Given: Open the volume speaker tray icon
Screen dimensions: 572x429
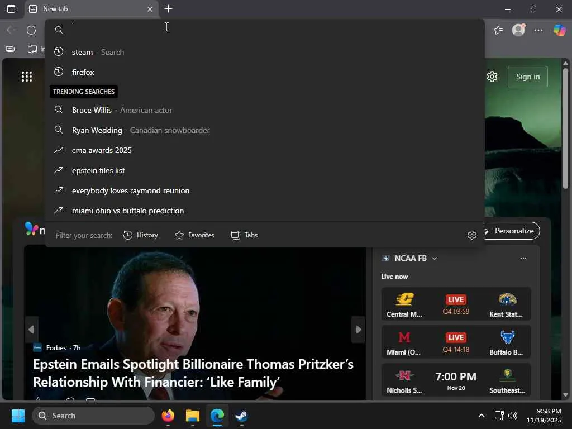Looking at the screenshot, I should pyautogui.click(x=513, y=416).
